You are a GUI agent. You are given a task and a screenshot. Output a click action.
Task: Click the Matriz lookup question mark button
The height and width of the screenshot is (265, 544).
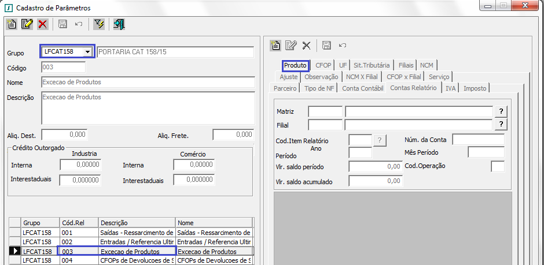tap(501, 111)
